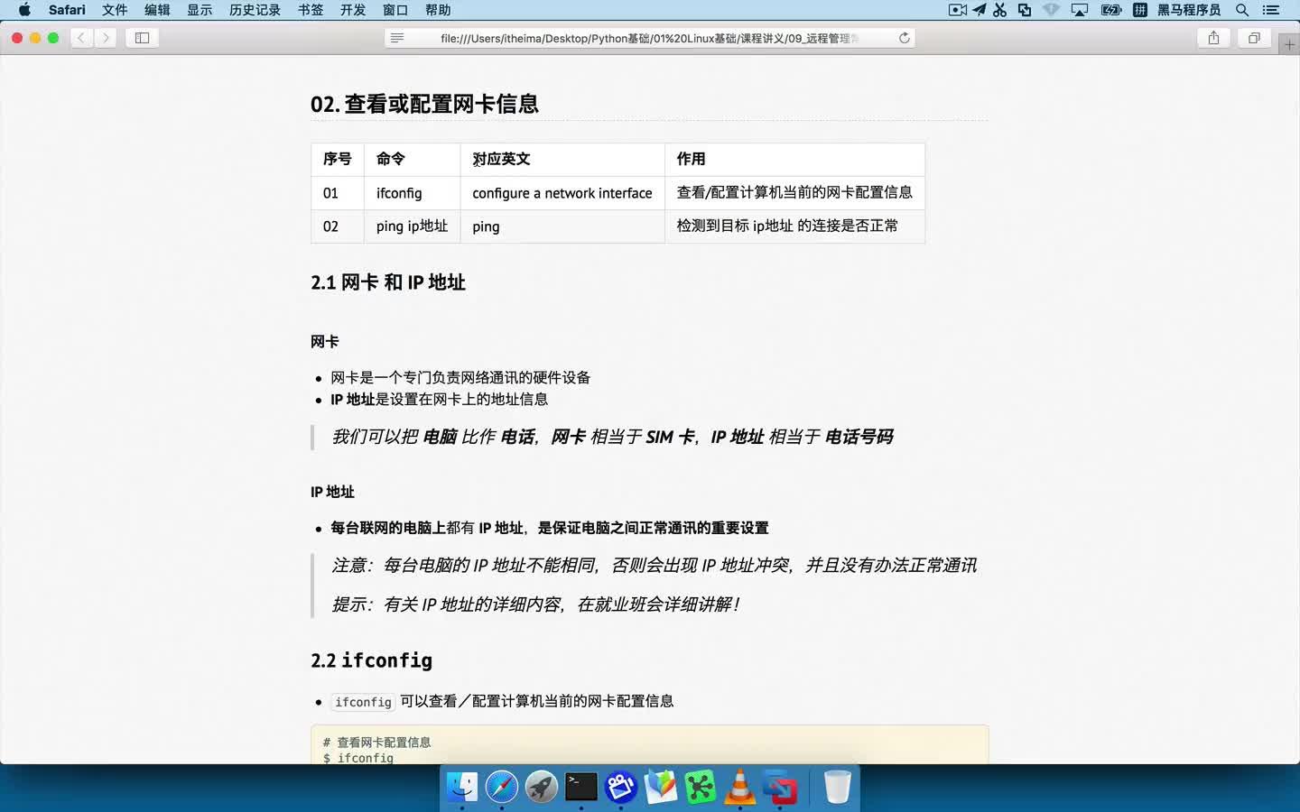Image resolution: width=1300 pixels, height=812 pixels.
Task: Open the Trash in the Dock
Action: (838, 787)
